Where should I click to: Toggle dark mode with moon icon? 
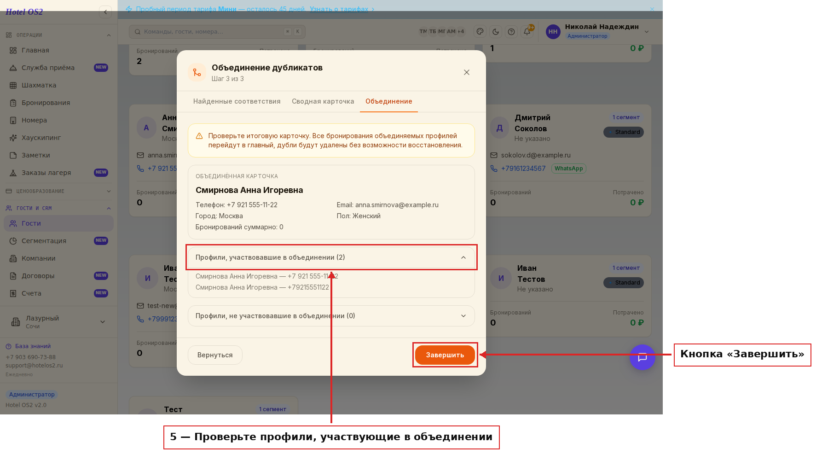(496, 32)
